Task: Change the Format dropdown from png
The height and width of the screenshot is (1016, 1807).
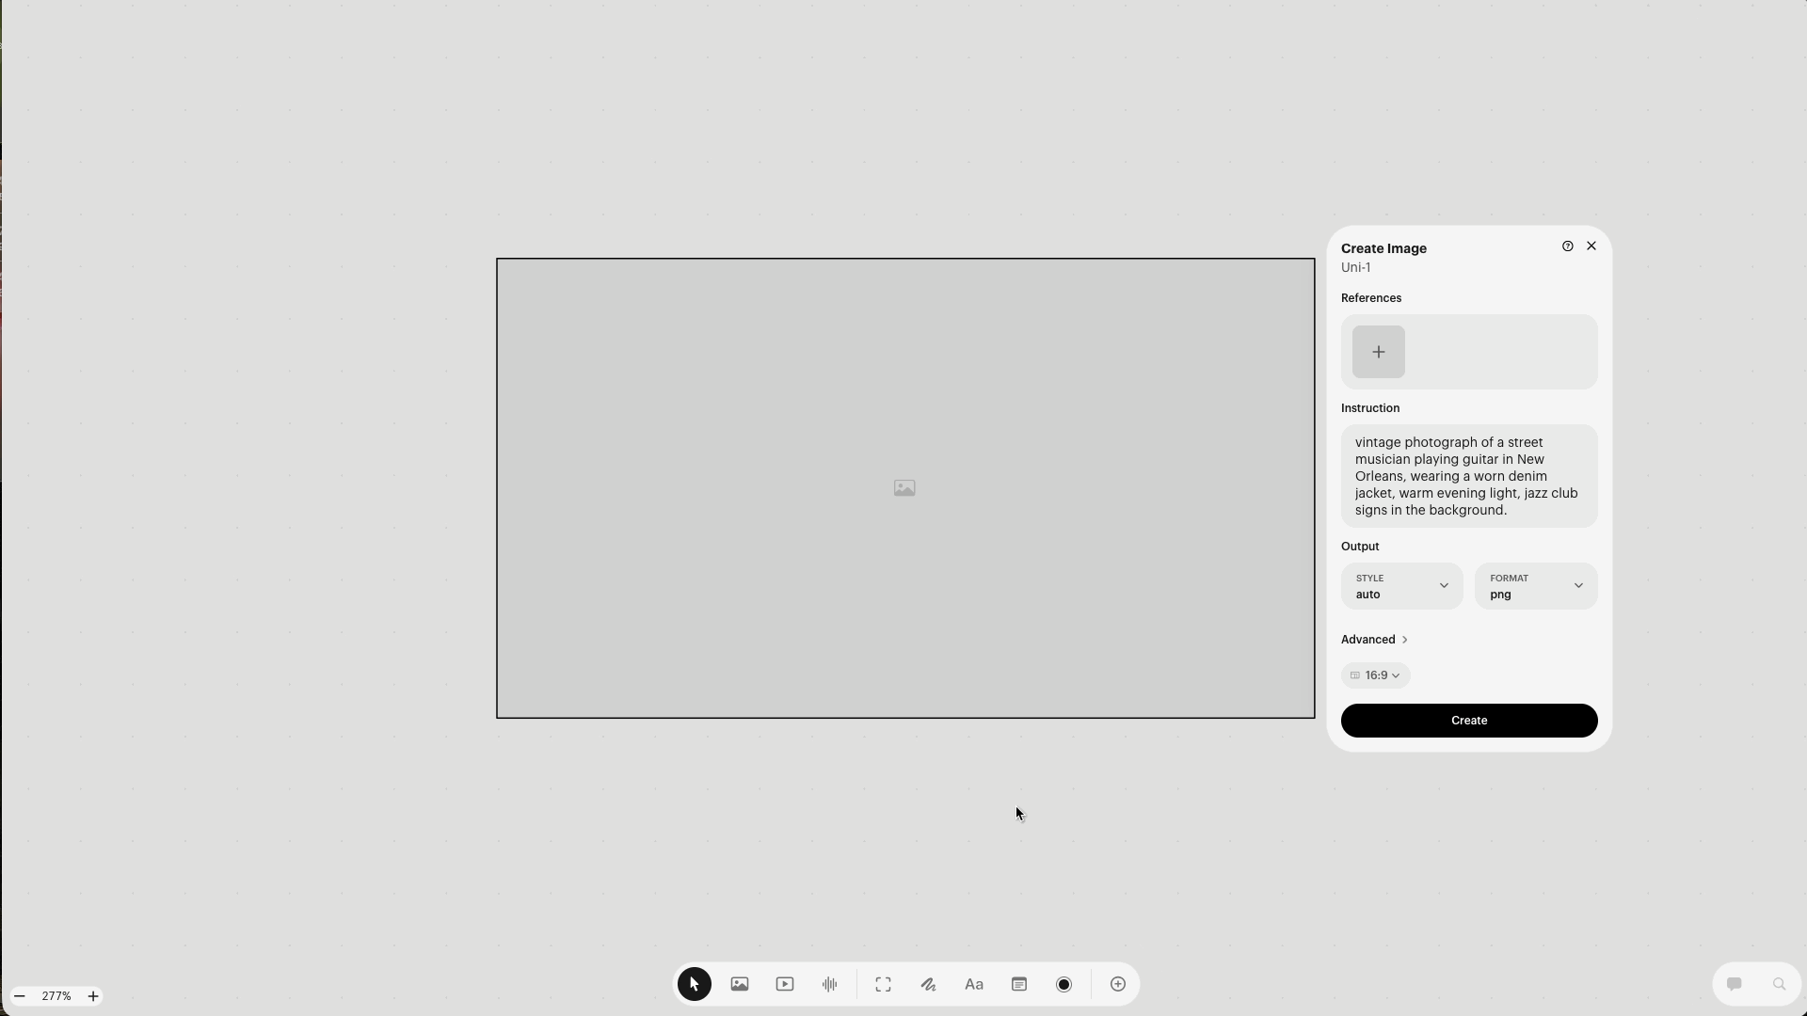Action: [1536, 585]
